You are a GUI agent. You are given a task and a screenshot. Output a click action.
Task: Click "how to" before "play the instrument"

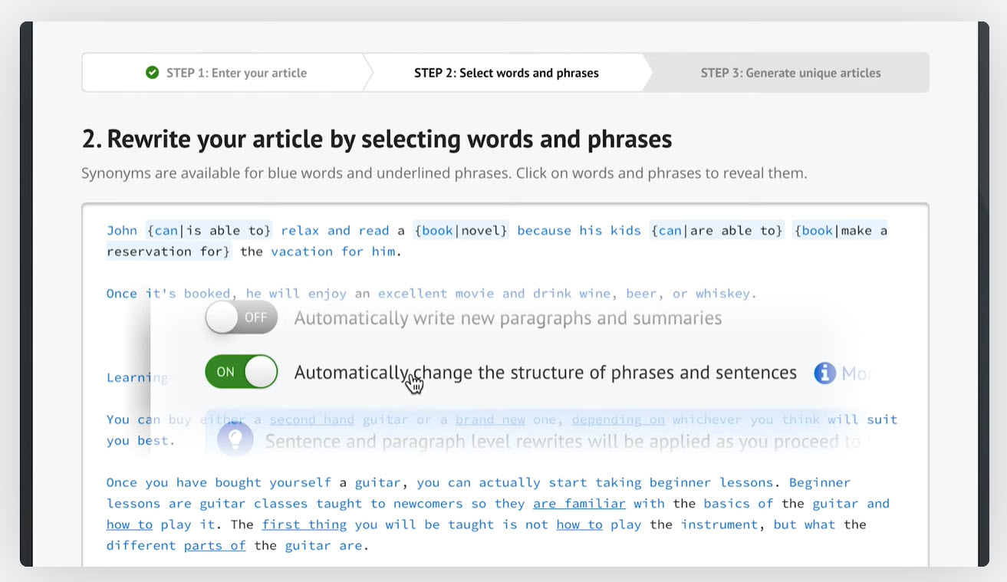[x=579, y=524]
